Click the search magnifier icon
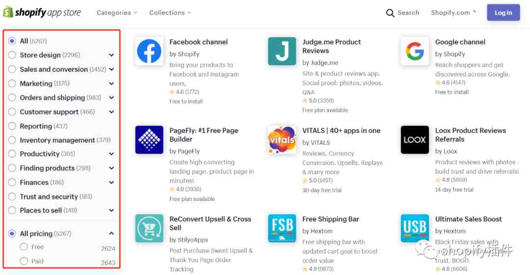 coord(390,13)
